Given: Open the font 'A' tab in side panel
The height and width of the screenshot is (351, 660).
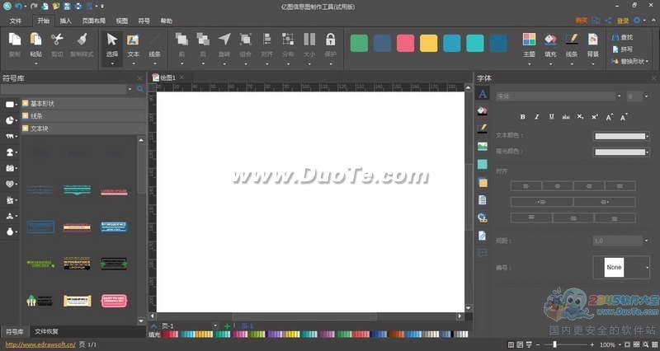Looking at the screenshot, I should click(x=483, y=94).
